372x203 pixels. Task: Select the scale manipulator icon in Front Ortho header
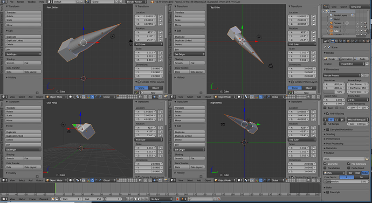tap(100, 97)
